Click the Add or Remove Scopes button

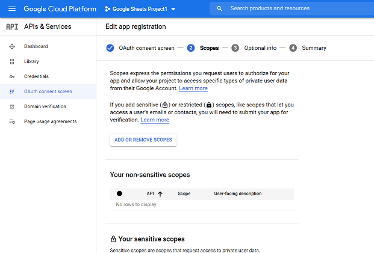click(x=143, y=139)
